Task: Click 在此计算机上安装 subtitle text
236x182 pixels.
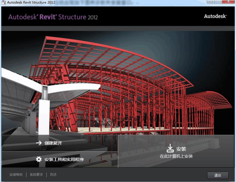Action: pyautogui.click(x=176, y=156)
